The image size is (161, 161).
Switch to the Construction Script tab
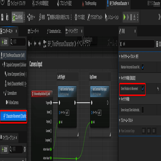click(54, 31)
